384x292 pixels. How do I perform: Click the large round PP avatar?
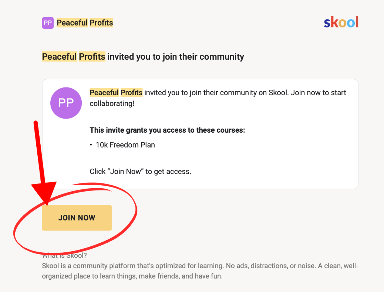(x=66, y=103)
